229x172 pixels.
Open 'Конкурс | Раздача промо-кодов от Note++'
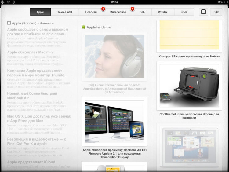(189, 57)
